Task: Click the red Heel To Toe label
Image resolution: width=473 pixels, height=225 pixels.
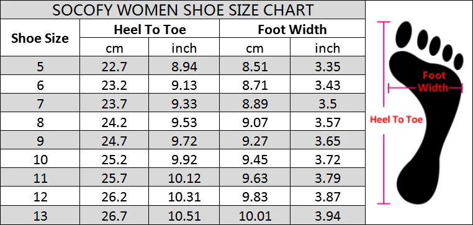Action: (x=396, y=120)
